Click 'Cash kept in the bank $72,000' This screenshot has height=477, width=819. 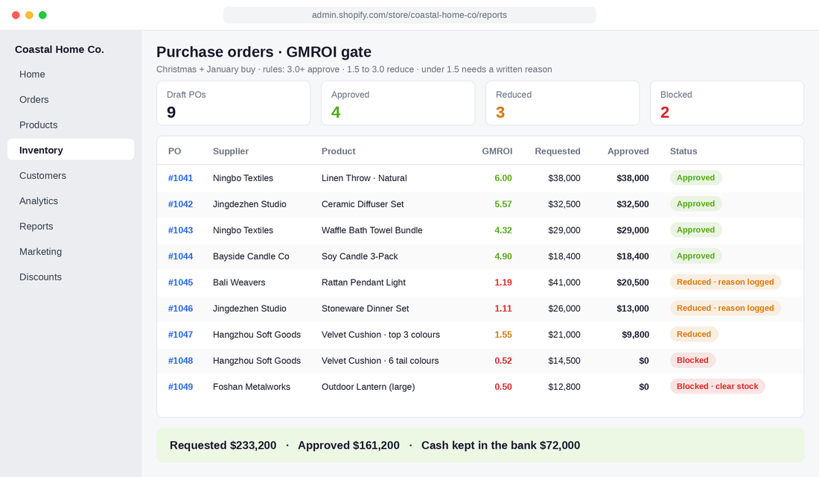tap(500, 446)
